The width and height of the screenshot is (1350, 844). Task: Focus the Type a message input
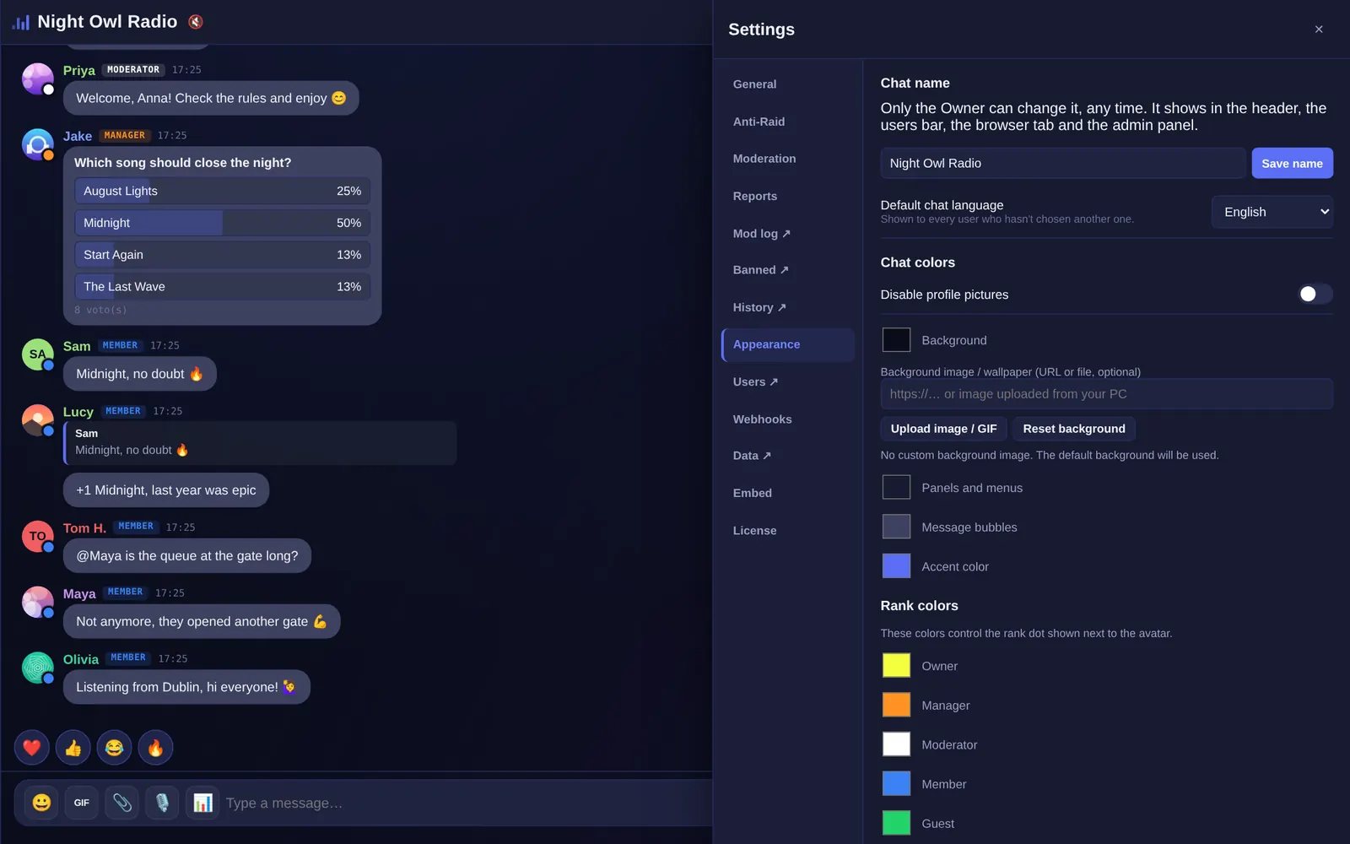[x=464, y=803]
